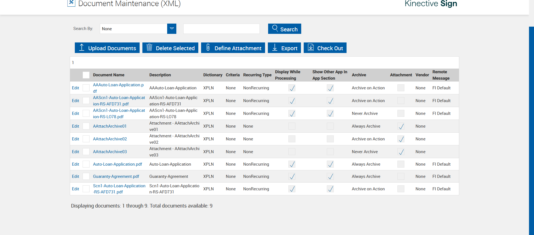Viewport: 534px width, 235px height.
Task: Open the Auto-Loan-Application.pdf document link
Action: pos(117,164)
